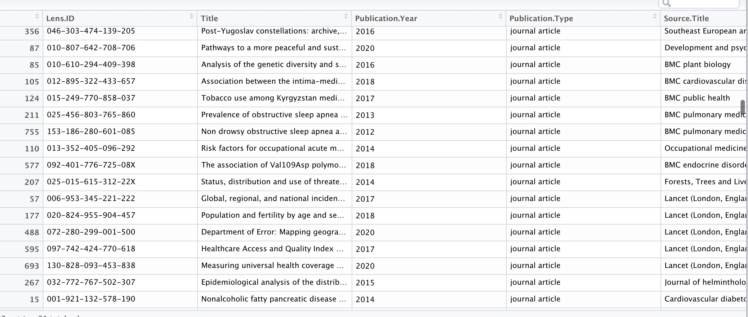Sort the Lens.ID column using its arrows
748x317 pixels.
pyautogui.click(x=191, y=16)
